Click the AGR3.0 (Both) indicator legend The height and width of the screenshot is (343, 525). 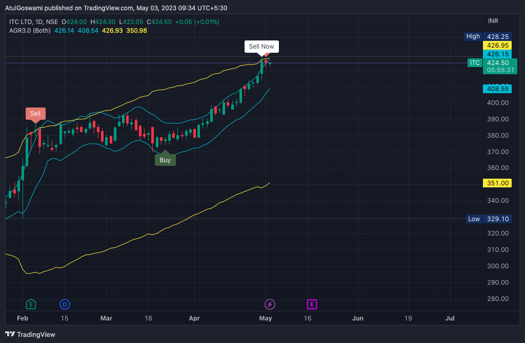point(30,30)
